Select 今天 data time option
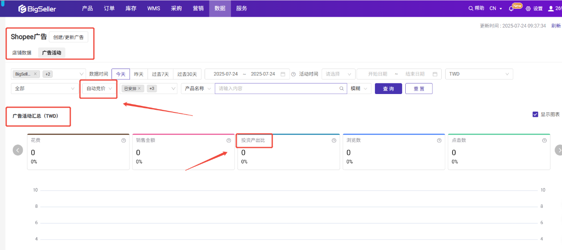Viewport: 562px width, 250px height. pyautogui.click(x=121, y=74)
